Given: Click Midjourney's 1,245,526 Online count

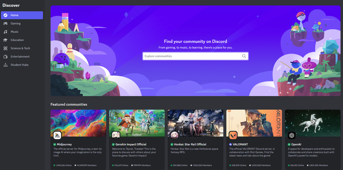Looking at the screenshot, I should pyautogui.click(x=63, y=165).
